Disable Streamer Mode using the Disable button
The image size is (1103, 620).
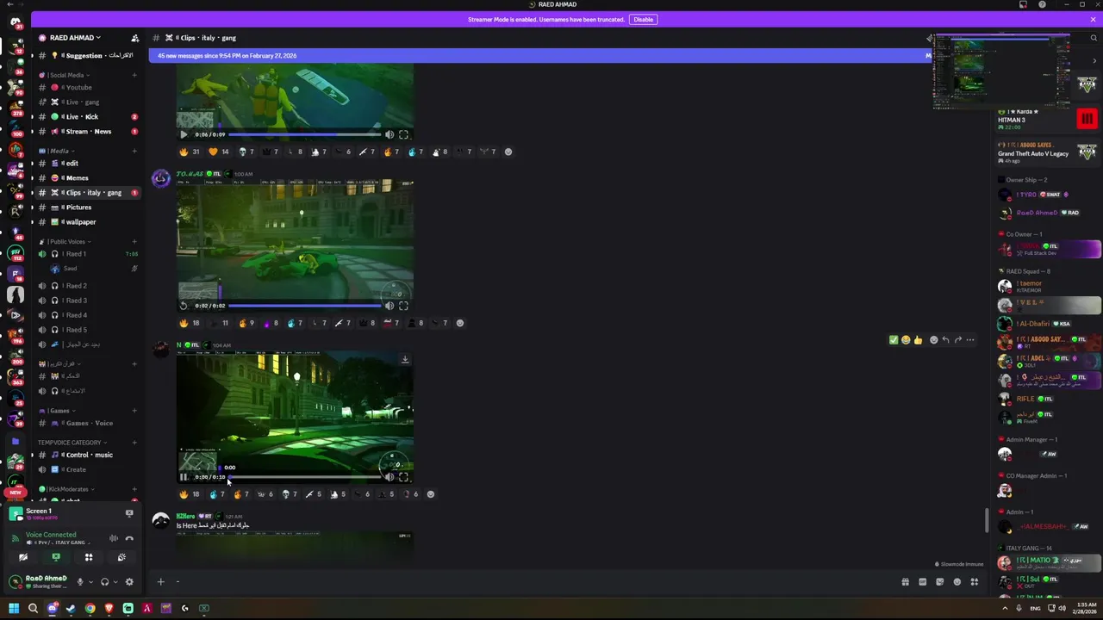pos(643,19)
